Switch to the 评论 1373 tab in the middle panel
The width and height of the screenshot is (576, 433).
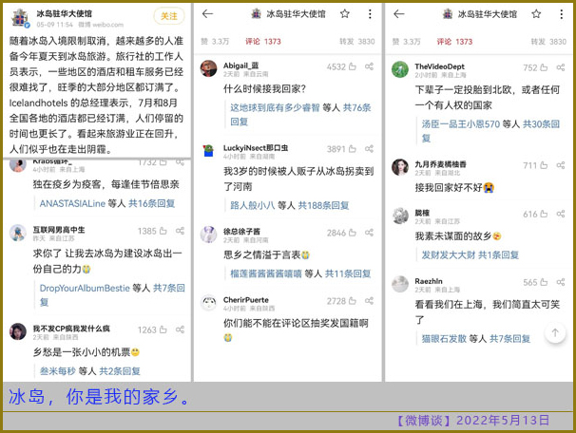(x=263, y=42)
